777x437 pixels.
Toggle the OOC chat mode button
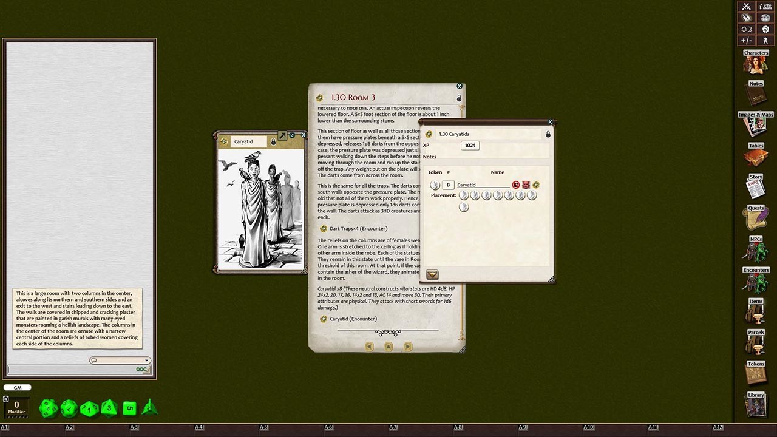(x=142, y=370)
